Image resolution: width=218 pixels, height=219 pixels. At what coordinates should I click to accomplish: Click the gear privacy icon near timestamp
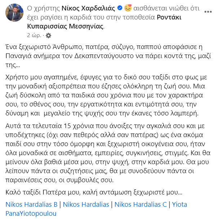[49, 35]
